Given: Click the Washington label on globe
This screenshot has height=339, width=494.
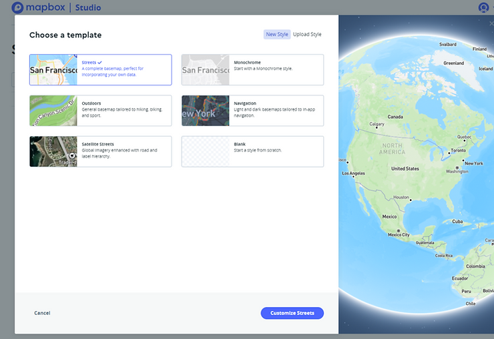Looking at the screenshot, I should click(x=457, y=172).
